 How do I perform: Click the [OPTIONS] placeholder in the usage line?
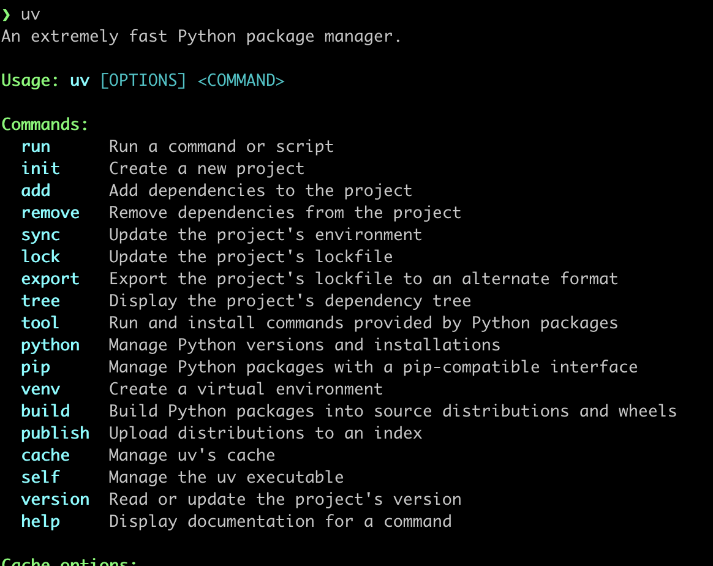(143, 81)
